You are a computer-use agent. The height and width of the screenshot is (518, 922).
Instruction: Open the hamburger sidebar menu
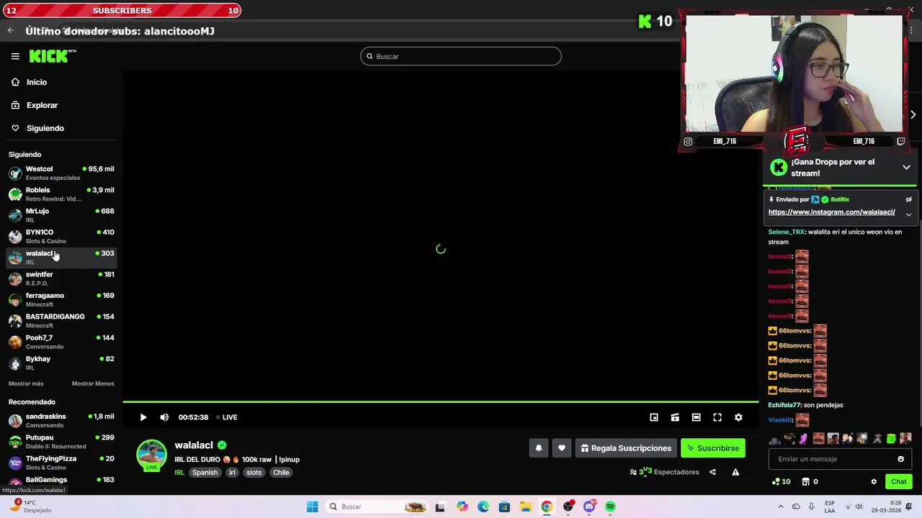tap(15, 56)
